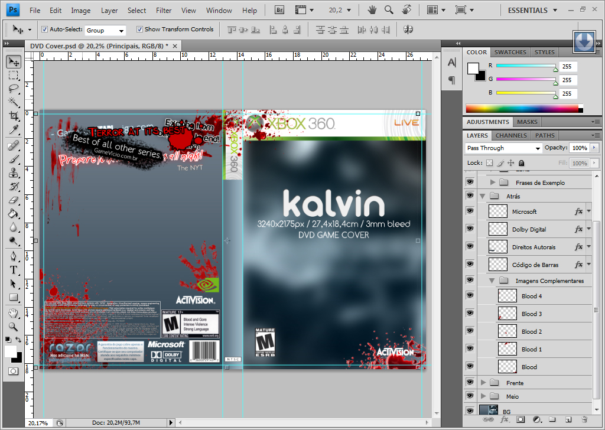The width and height of the screenshot is (605, 430).
Task: Select the Eyedropper tool
Action: [x=14, y=129]
